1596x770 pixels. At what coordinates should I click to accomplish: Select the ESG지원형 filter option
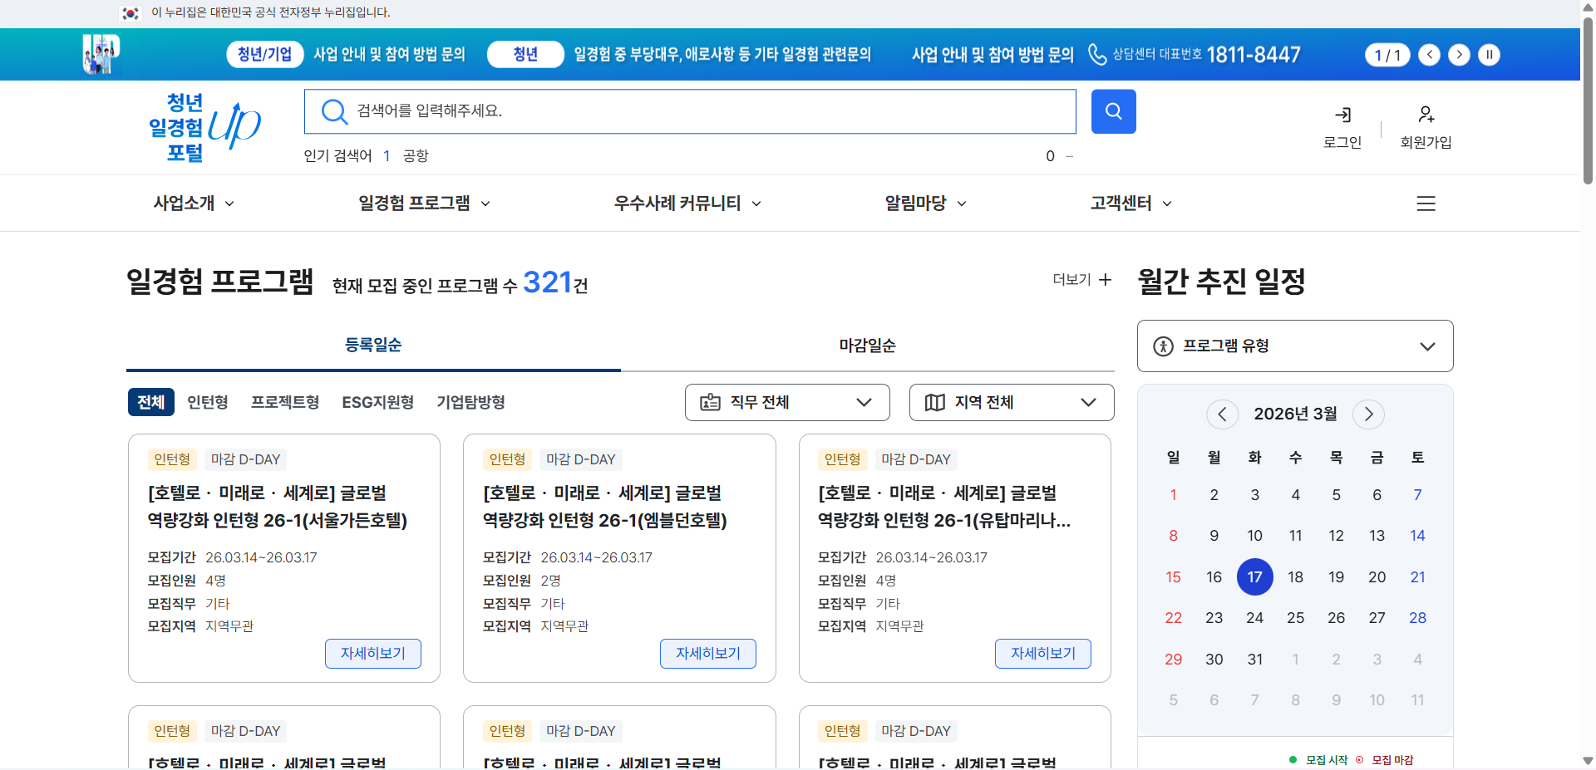377,402
